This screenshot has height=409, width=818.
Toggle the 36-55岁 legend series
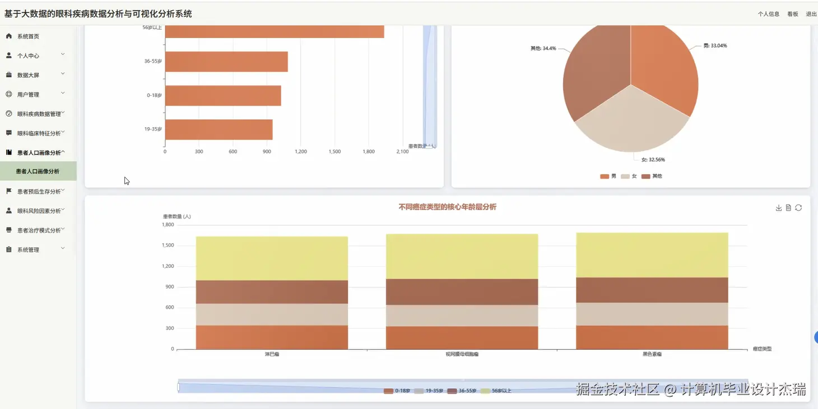(462, 391)
